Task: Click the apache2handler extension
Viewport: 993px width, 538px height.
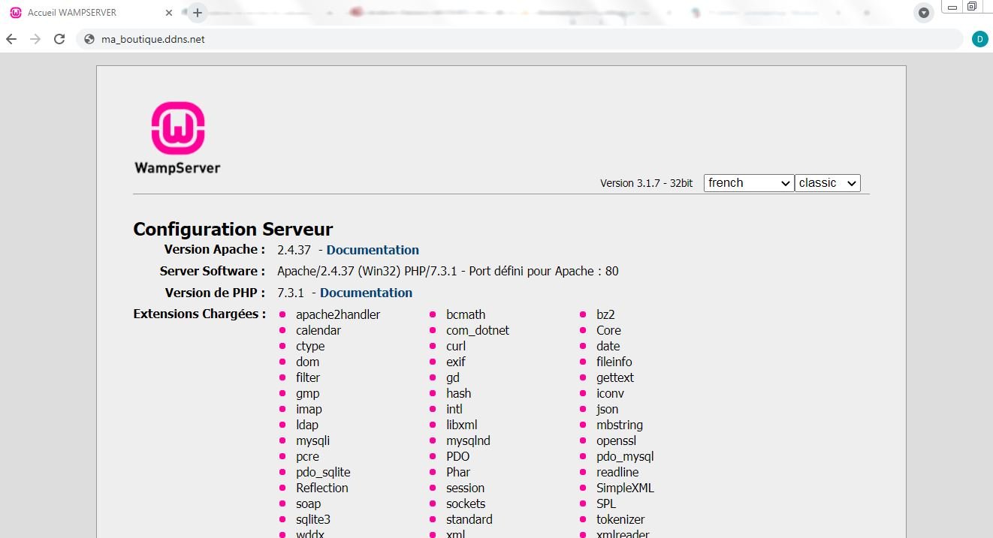Action: pyautogui.click(x=338, y=314)
